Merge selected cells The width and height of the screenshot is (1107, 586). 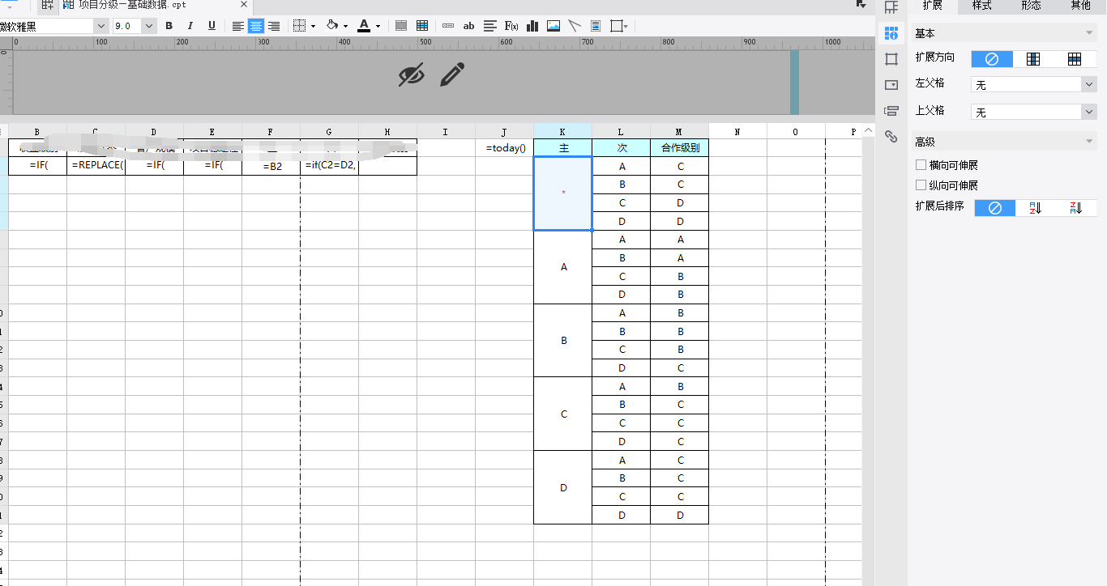click(x=401, y=26)
